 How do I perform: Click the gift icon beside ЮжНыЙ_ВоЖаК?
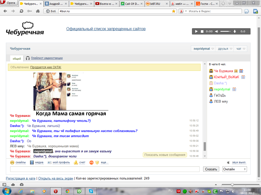(x=243, y=77)
